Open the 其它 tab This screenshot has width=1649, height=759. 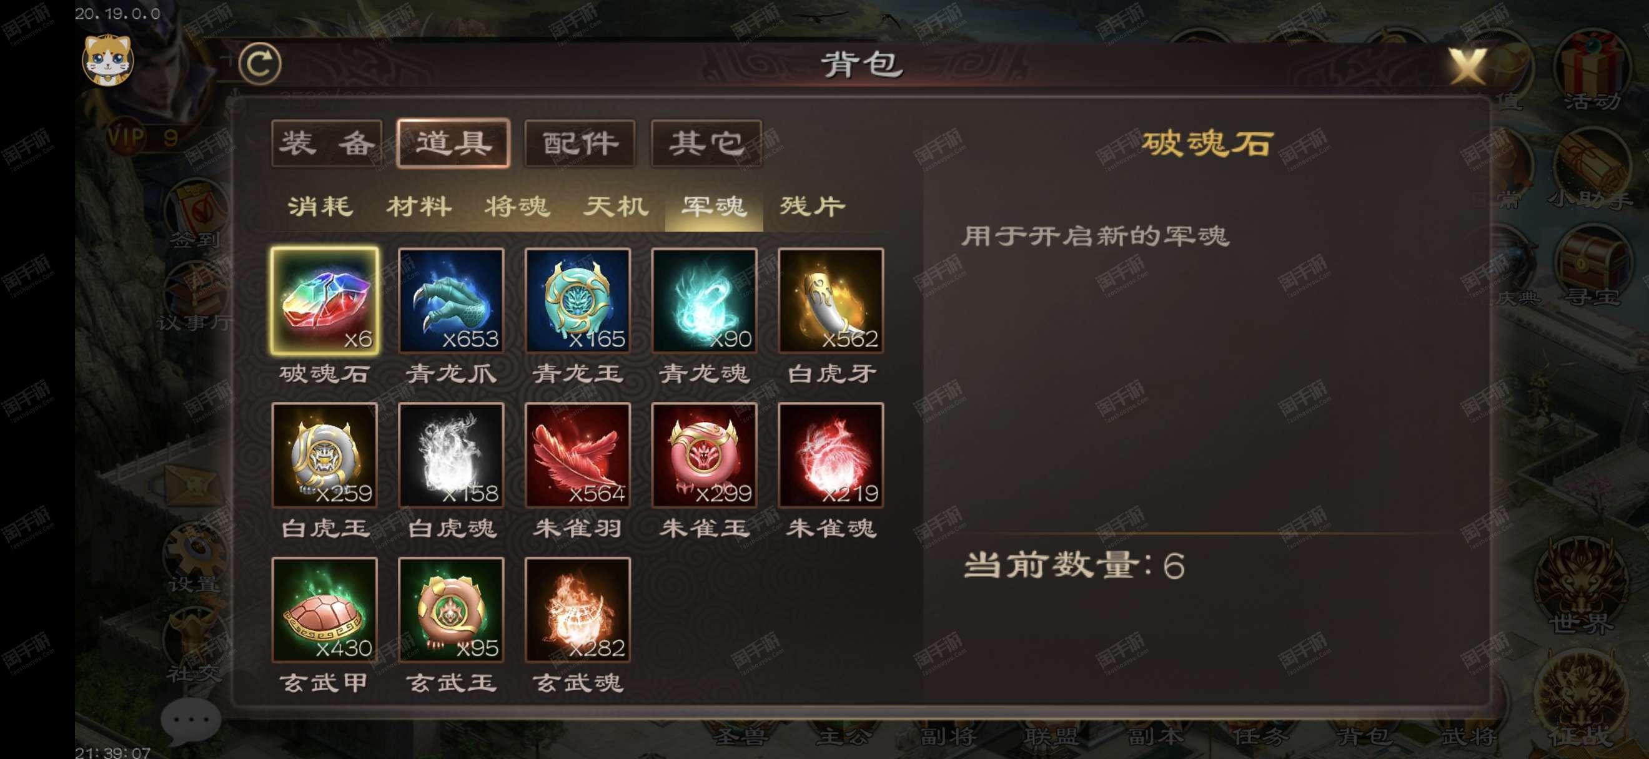click(x=706, y=143)
